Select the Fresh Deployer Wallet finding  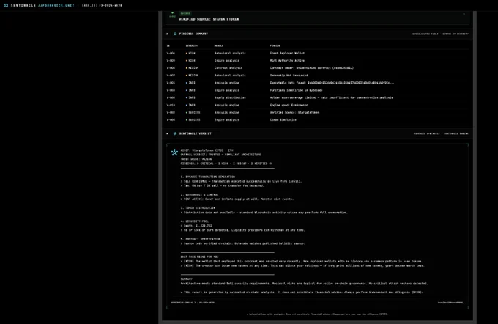pyautogui.click(x=287, y=53)
